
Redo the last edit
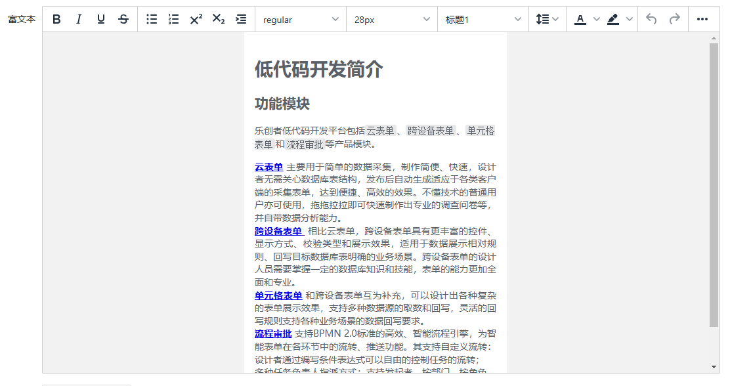674,20
